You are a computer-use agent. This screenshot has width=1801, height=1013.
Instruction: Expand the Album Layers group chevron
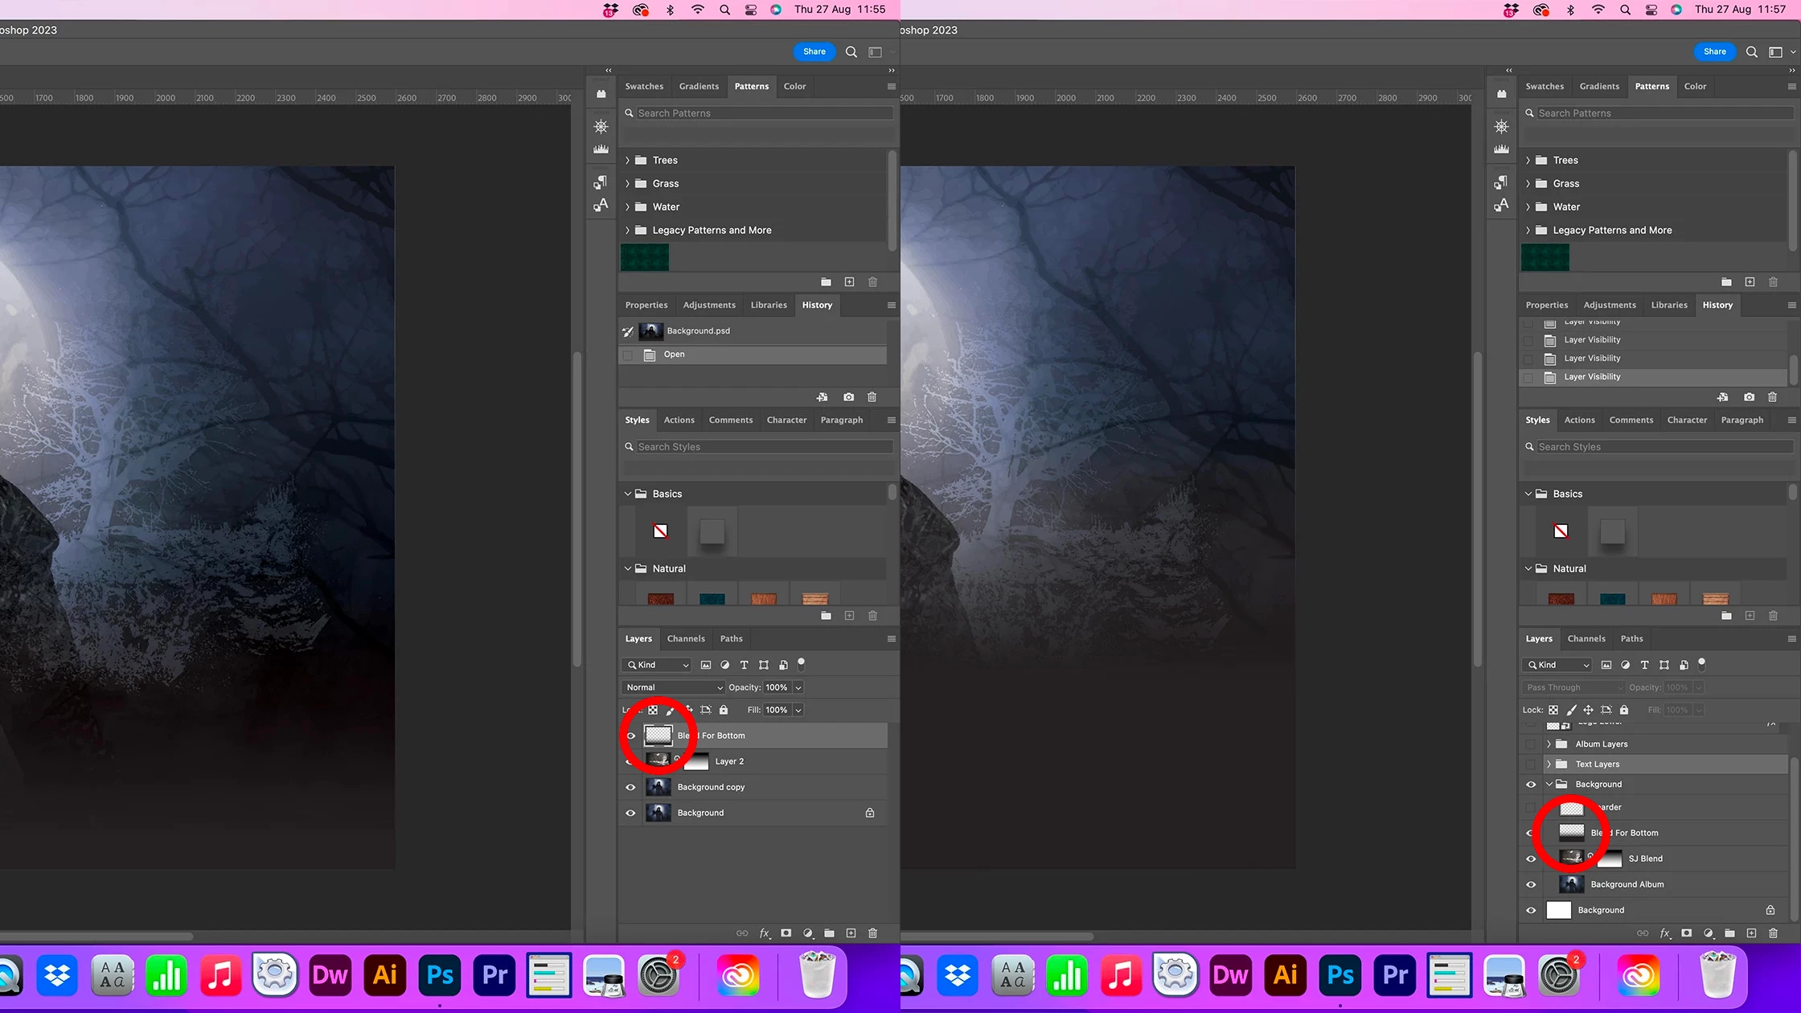1549,744
